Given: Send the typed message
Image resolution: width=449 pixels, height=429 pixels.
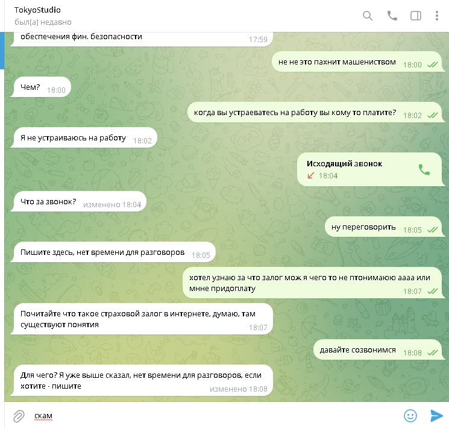Looking at the screenshot, I should 436,416.
